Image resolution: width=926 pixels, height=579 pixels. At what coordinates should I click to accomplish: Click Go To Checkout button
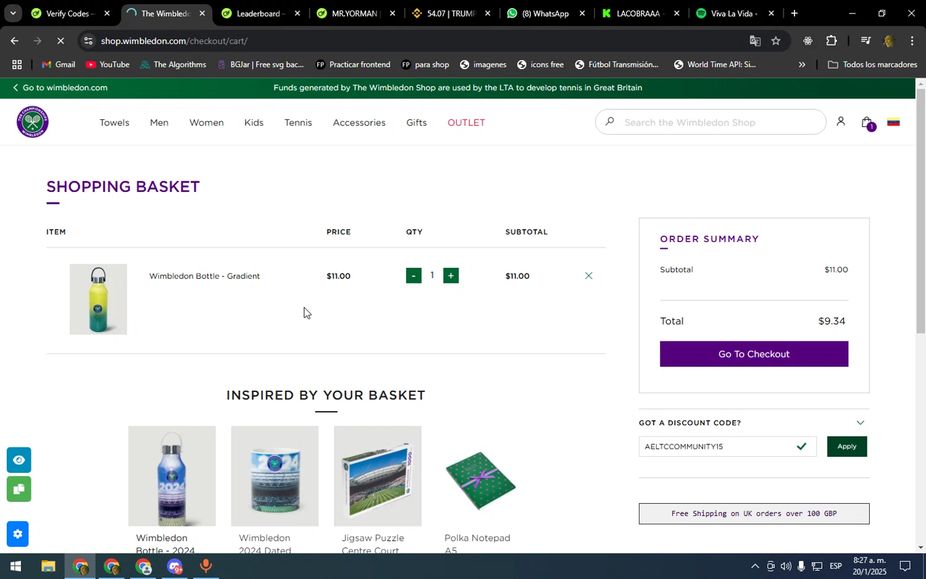click(x=754, y=354)
